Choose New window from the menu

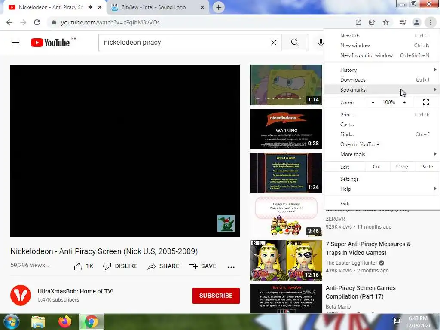click(382, 45)
